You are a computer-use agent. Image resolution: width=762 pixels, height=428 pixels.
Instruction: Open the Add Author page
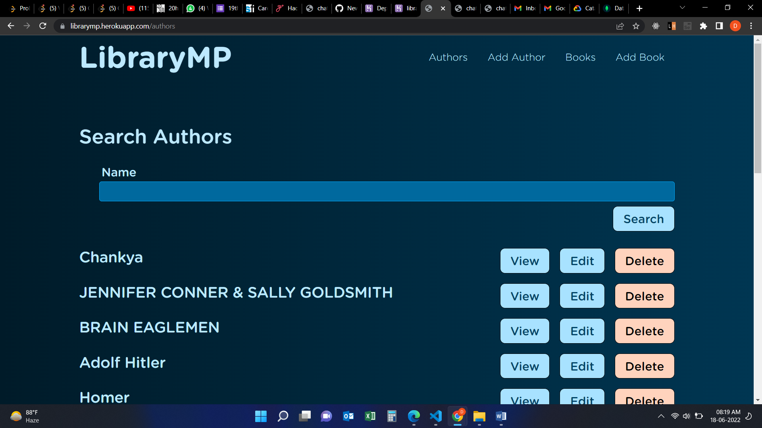click(x=516, y=57)
